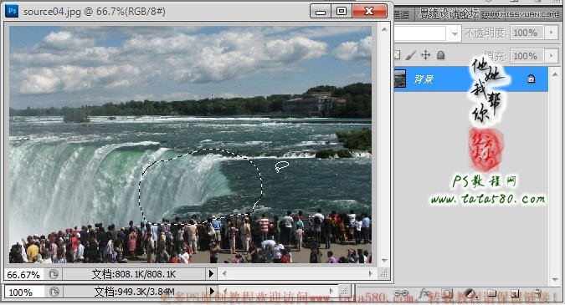
Task: Click the waterfall photo canvas
Action: point(190,145)
